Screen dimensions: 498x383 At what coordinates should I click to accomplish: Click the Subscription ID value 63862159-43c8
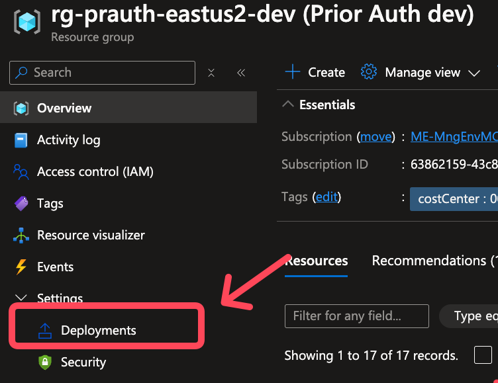(454, 164)
